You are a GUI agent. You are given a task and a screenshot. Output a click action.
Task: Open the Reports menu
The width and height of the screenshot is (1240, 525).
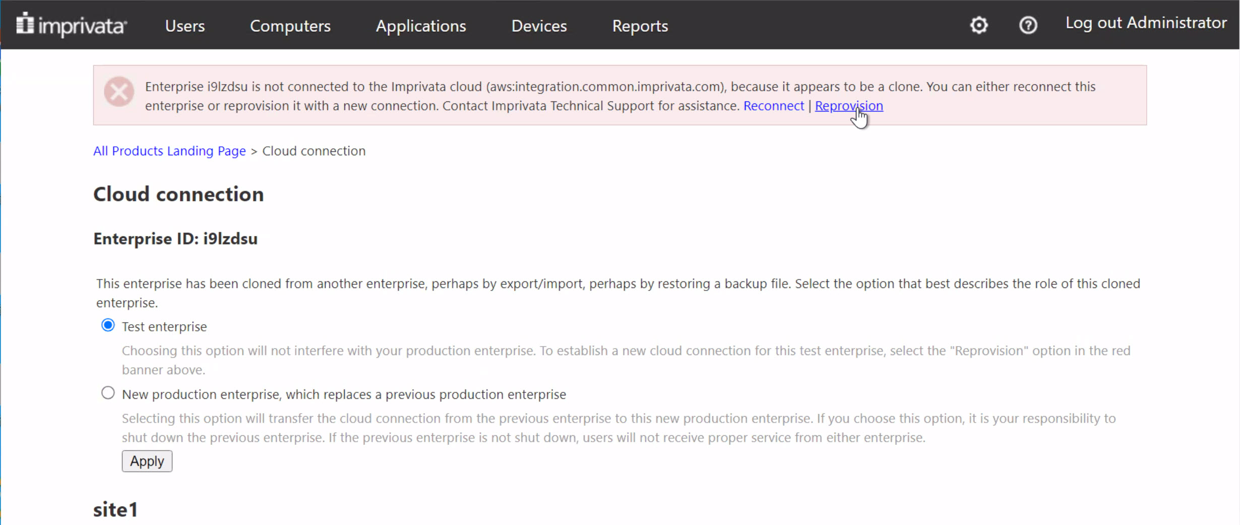tap(640, 26)
